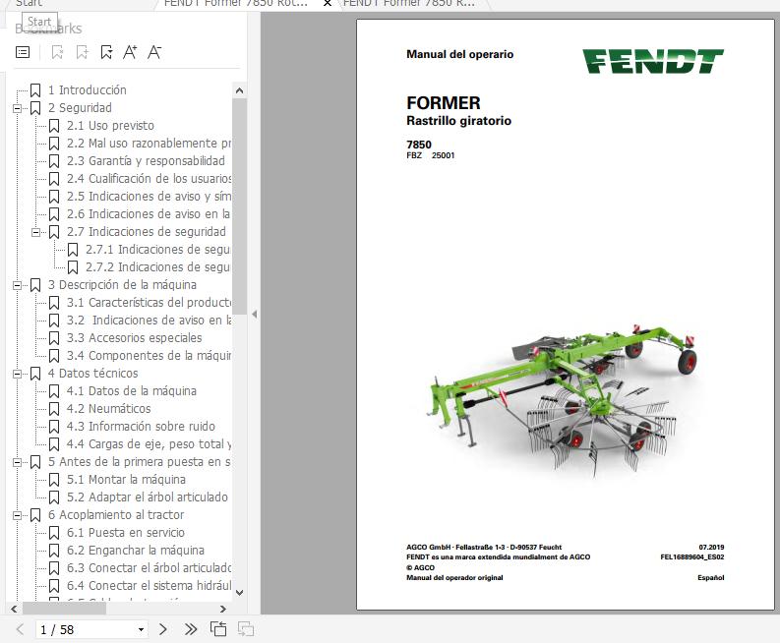780x643 pixels.
Task: Click the horizontal scroll right arrow in bookmarks
Action: tap(223, 610)
